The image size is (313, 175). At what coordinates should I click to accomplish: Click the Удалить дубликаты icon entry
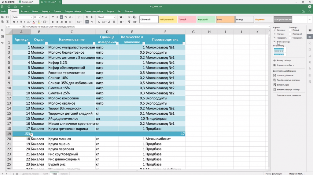tap(283, 75)
